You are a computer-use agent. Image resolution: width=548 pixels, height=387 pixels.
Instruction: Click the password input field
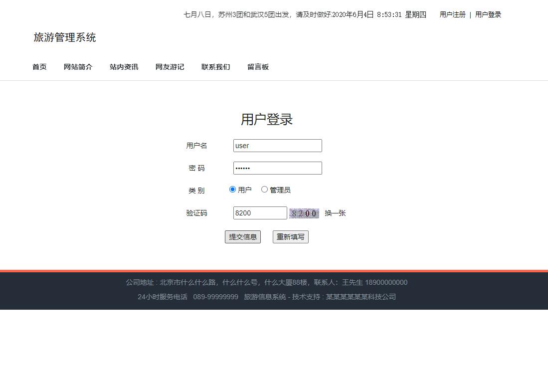277,168
